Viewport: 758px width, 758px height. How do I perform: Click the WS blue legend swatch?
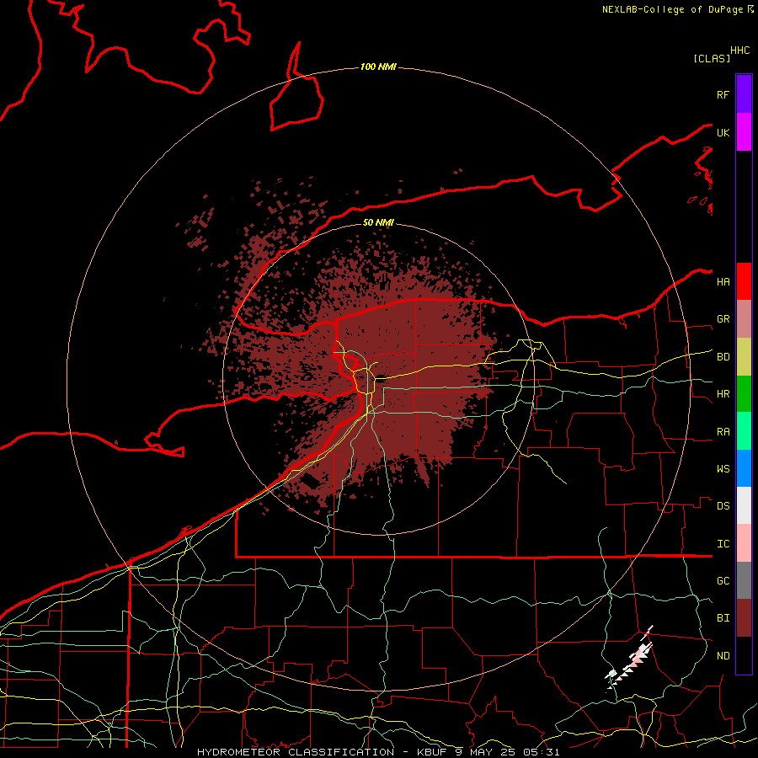(744, 468)
